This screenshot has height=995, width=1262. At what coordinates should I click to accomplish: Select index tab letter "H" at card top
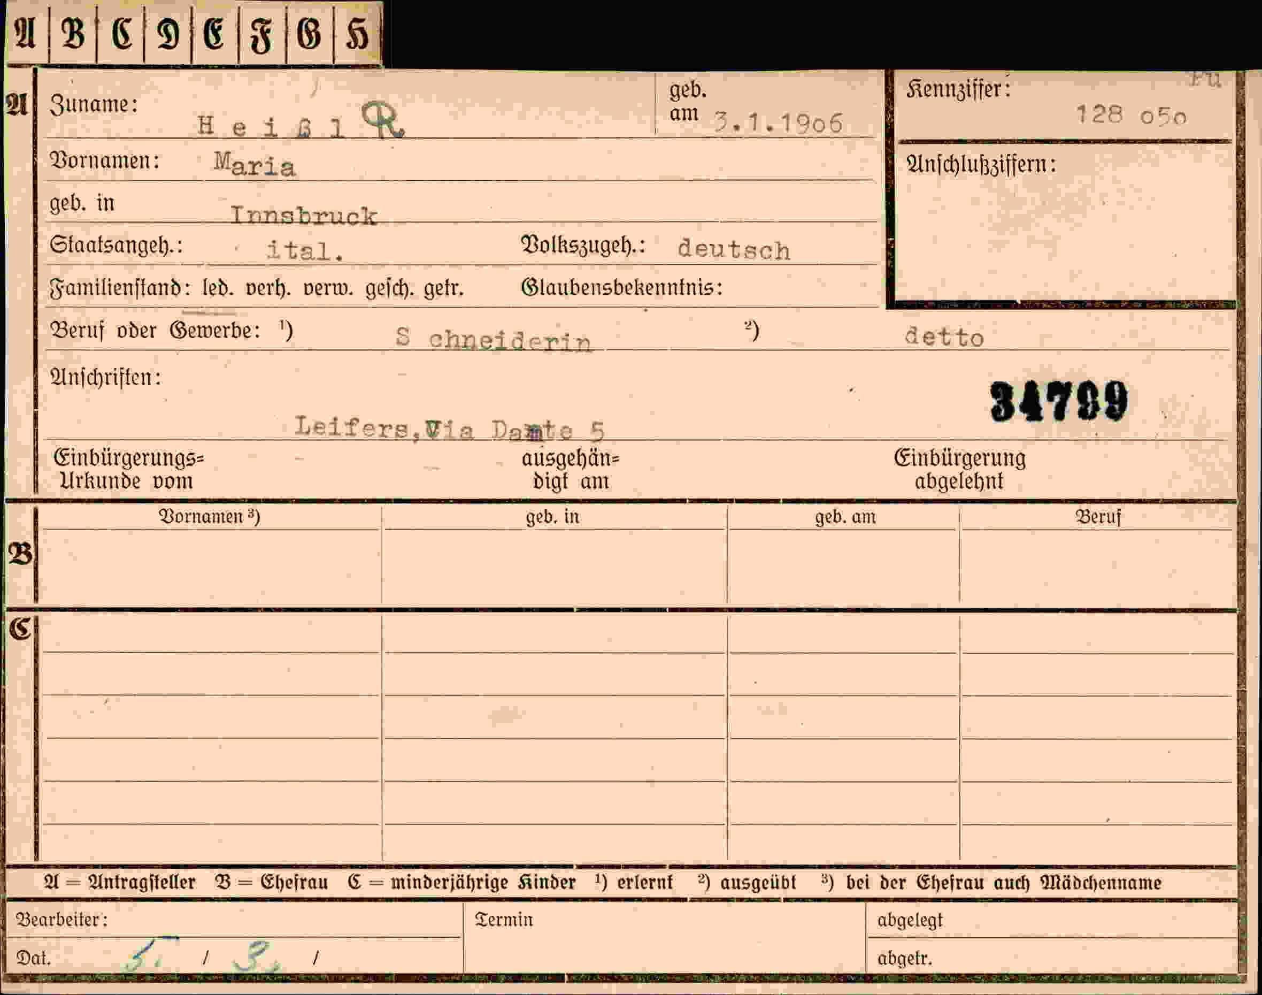click(x=357, y=33)
